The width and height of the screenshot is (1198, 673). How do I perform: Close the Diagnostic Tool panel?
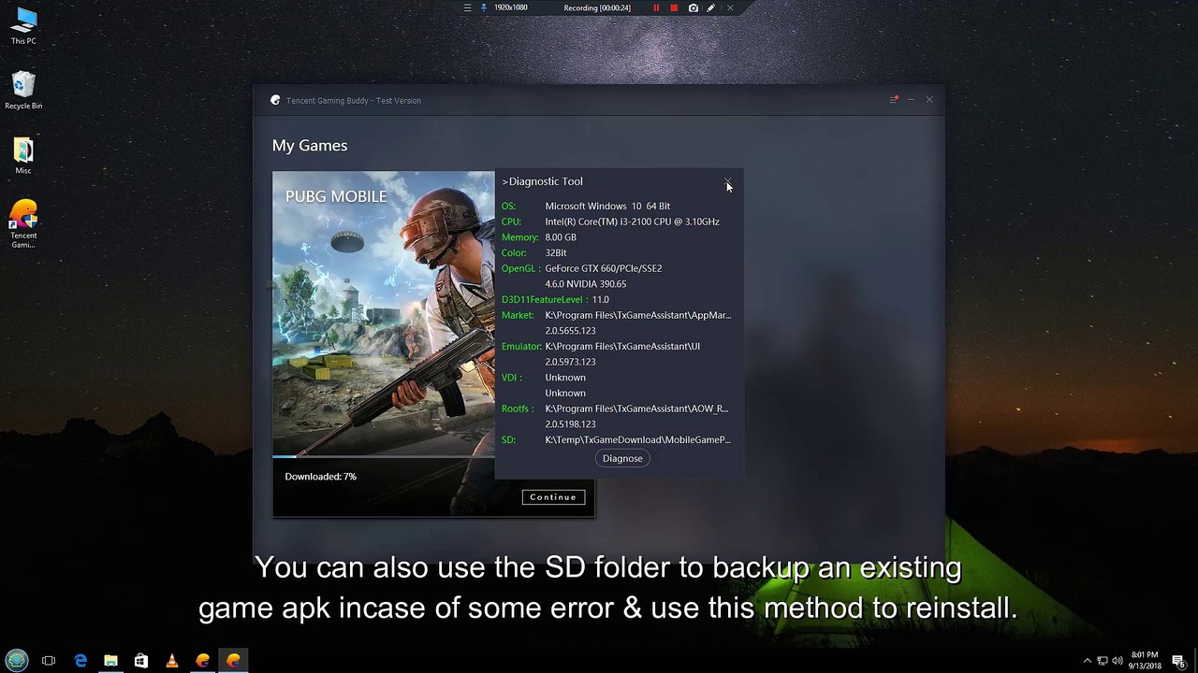pyautogui.click(x=728, y=181)
